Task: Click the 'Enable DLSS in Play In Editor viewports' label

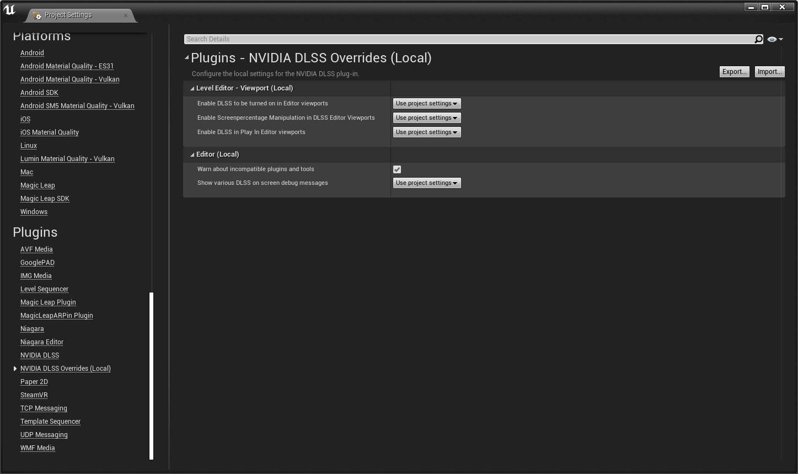Action: coord(251,132)
